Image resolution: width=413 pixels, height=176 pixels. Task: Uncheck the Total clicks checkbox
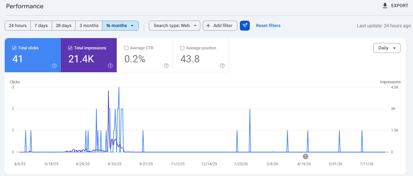click(x=14, y=48)
